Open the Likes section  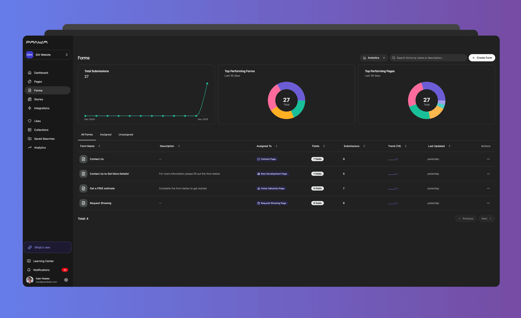click(37, 121)
